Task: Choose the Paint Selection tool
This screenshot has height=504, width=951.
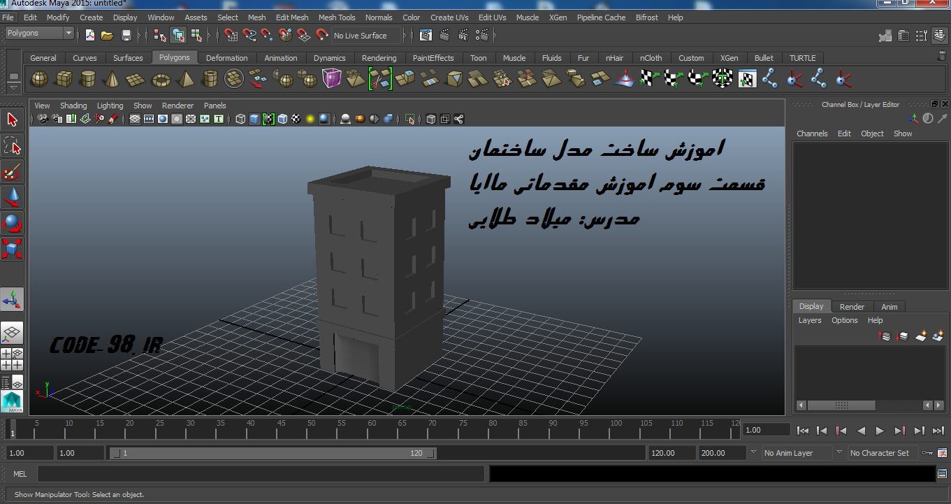Action: (x=13, y=171)
